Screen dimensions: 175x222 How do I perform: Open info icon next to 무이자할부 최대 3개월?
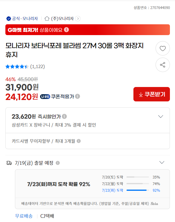click(x=79, y=141)
